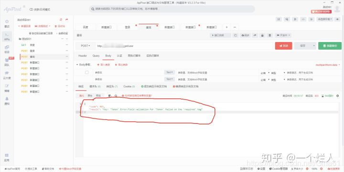Lock the current interface via lock icon

click(262, 35)
